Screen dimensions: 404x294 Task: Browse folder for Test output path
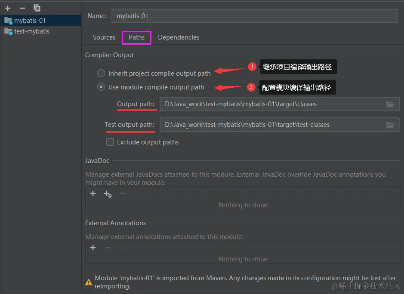click(390, 125)
